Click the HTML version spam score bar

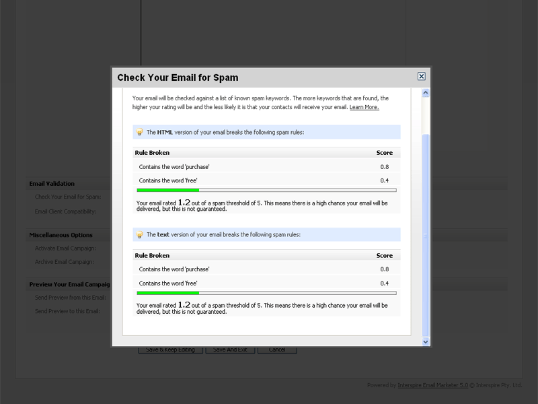pos(266,191)
